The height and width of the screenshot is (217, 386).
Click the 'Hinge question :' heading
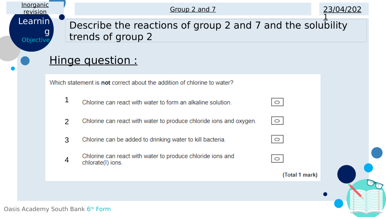click(x=93, y=60)
